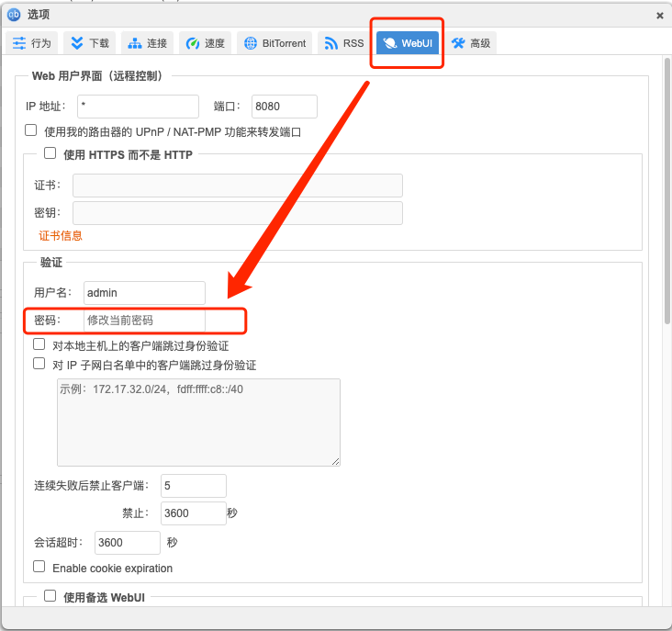This screenshot has width=672, height=631.
Task: Toggle Enable cookie expiration checkbox
Action: (39, 567)
